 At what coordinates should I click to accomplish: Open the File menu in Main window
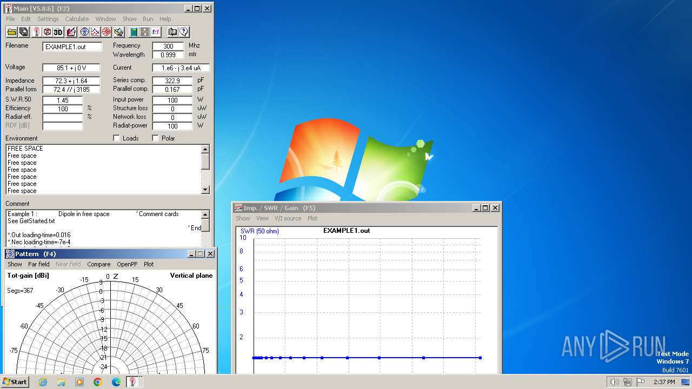(x=10, y=19)
